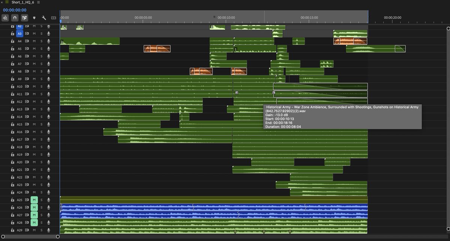Mute track A6

pyautogui.click(x=34, y=56)
